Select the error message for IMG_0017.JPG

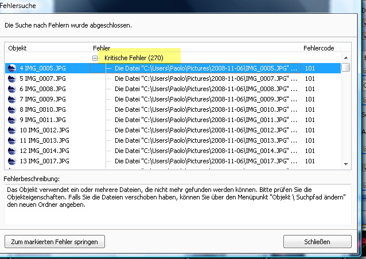click(207, 161)
